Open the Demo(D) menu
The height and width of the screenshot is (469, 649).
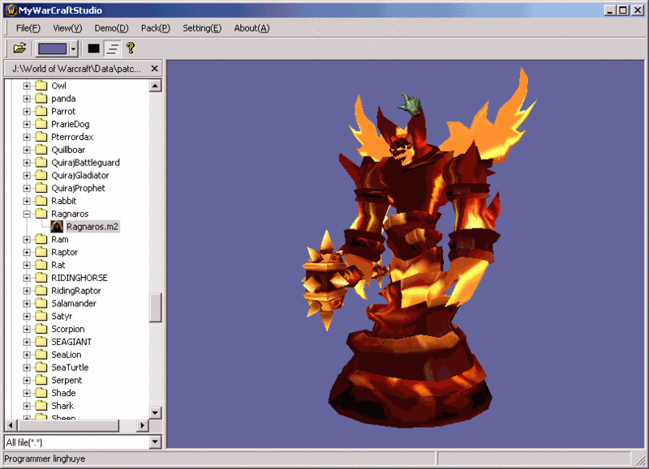pyautogui.click(x=111, y=28)
